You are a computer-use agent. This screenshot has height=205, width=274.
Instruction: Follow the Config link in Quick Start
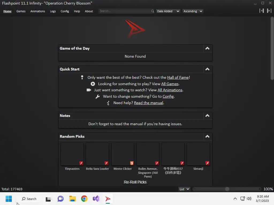[168, 97]
